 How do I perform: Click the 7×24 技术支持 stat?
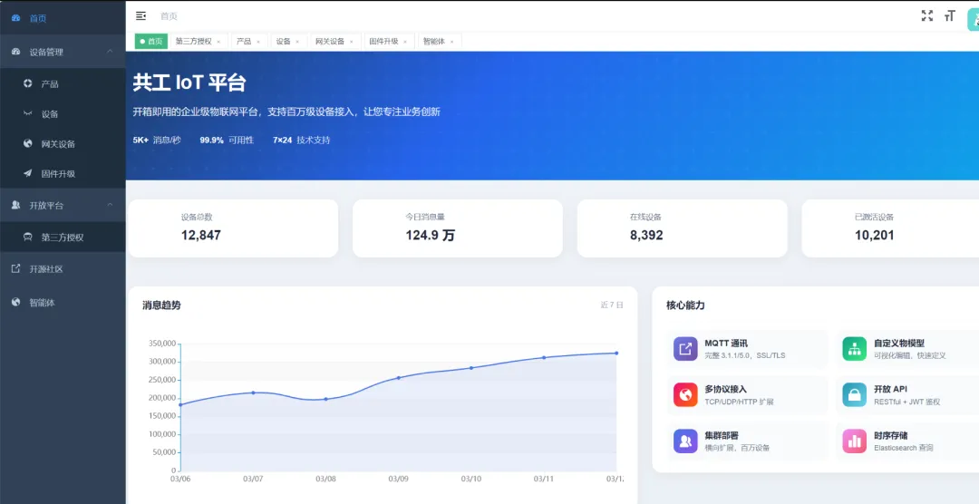click(x=302, y=140)
